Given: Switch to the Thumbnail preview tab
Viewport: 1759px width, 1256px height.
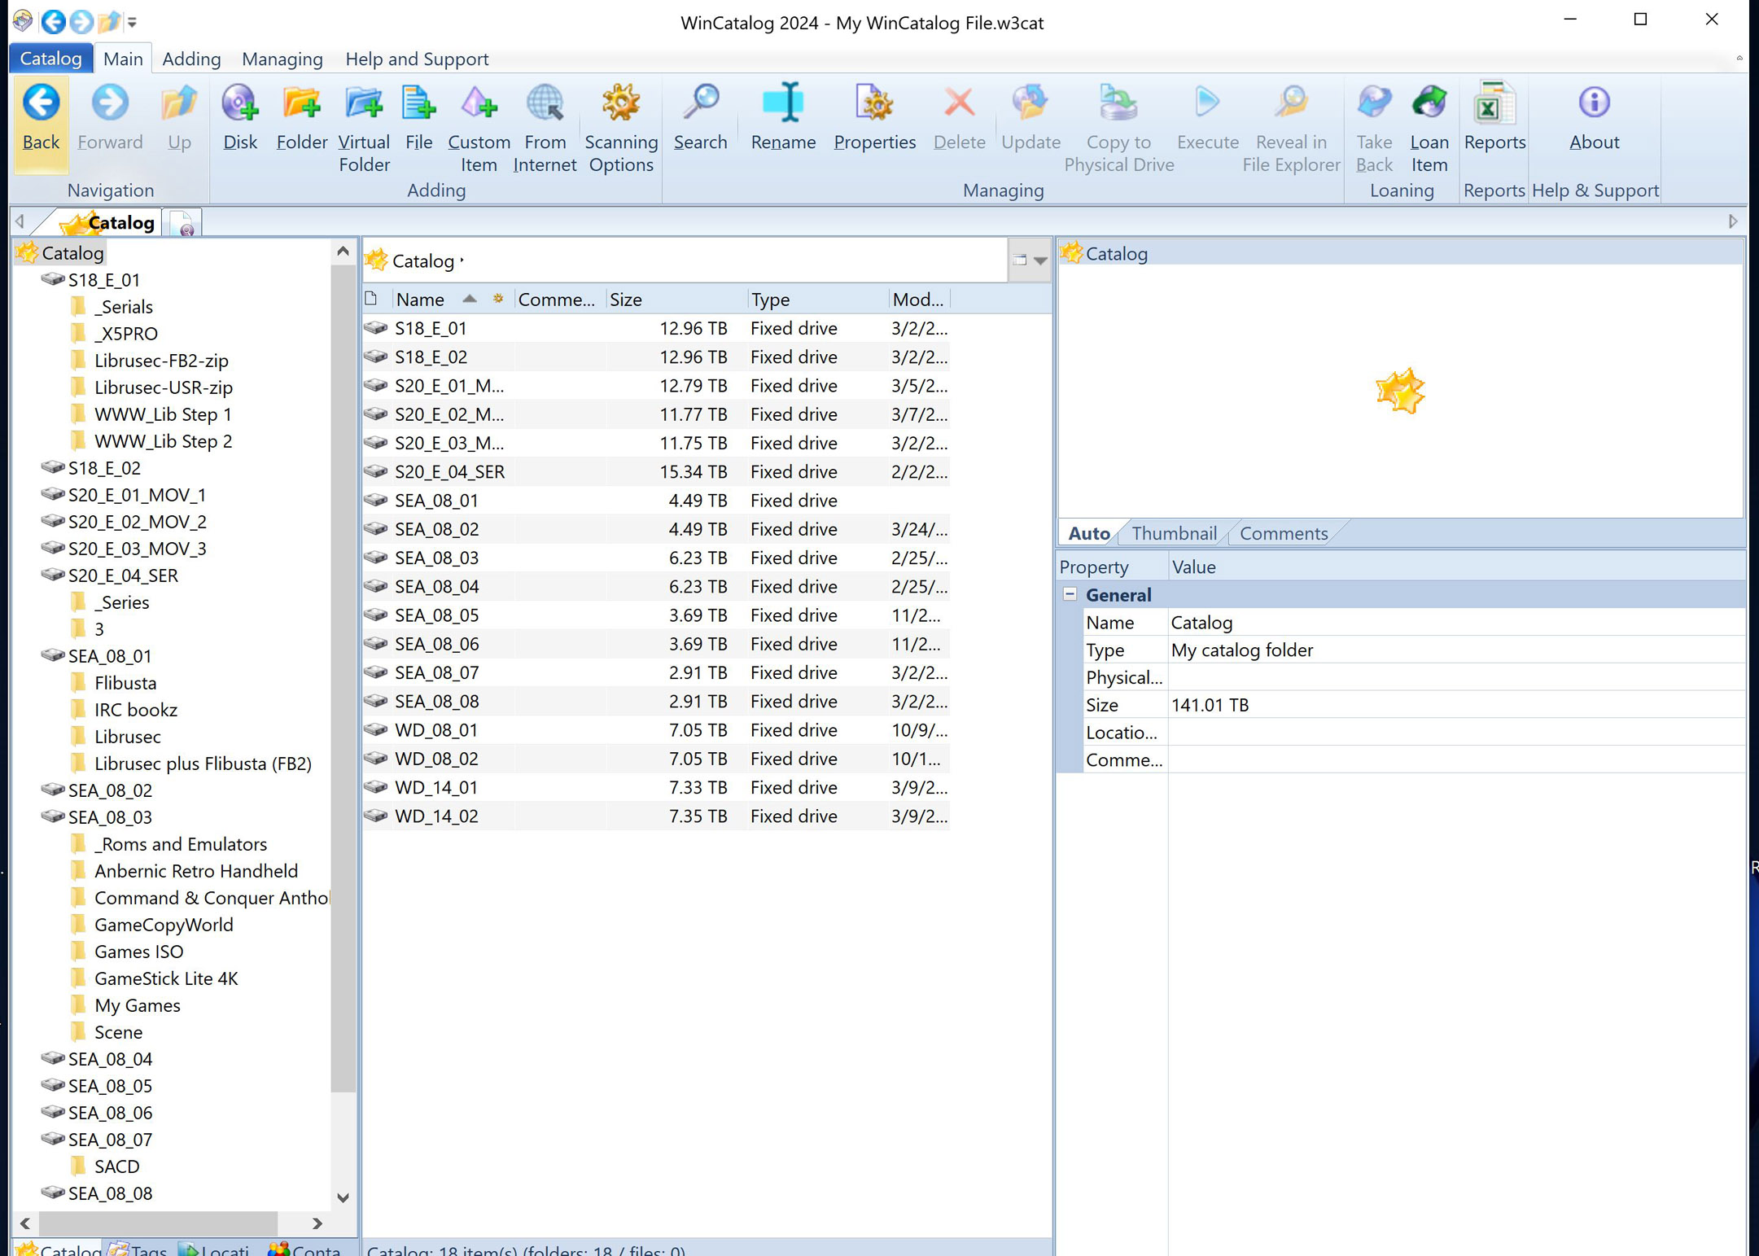Looking at the screenshot, I should click(x=1174, y=533).
